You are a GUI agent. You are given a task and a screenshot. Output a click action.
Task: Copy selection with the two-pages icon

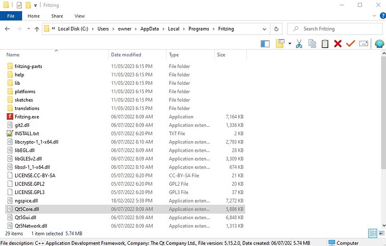(x=312, y=44)
